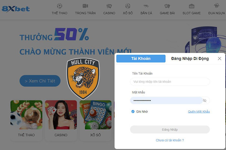Viewport: 226px width, 150px height.
Task: Toggle password visibility eye icon
Action: [204, 101]
